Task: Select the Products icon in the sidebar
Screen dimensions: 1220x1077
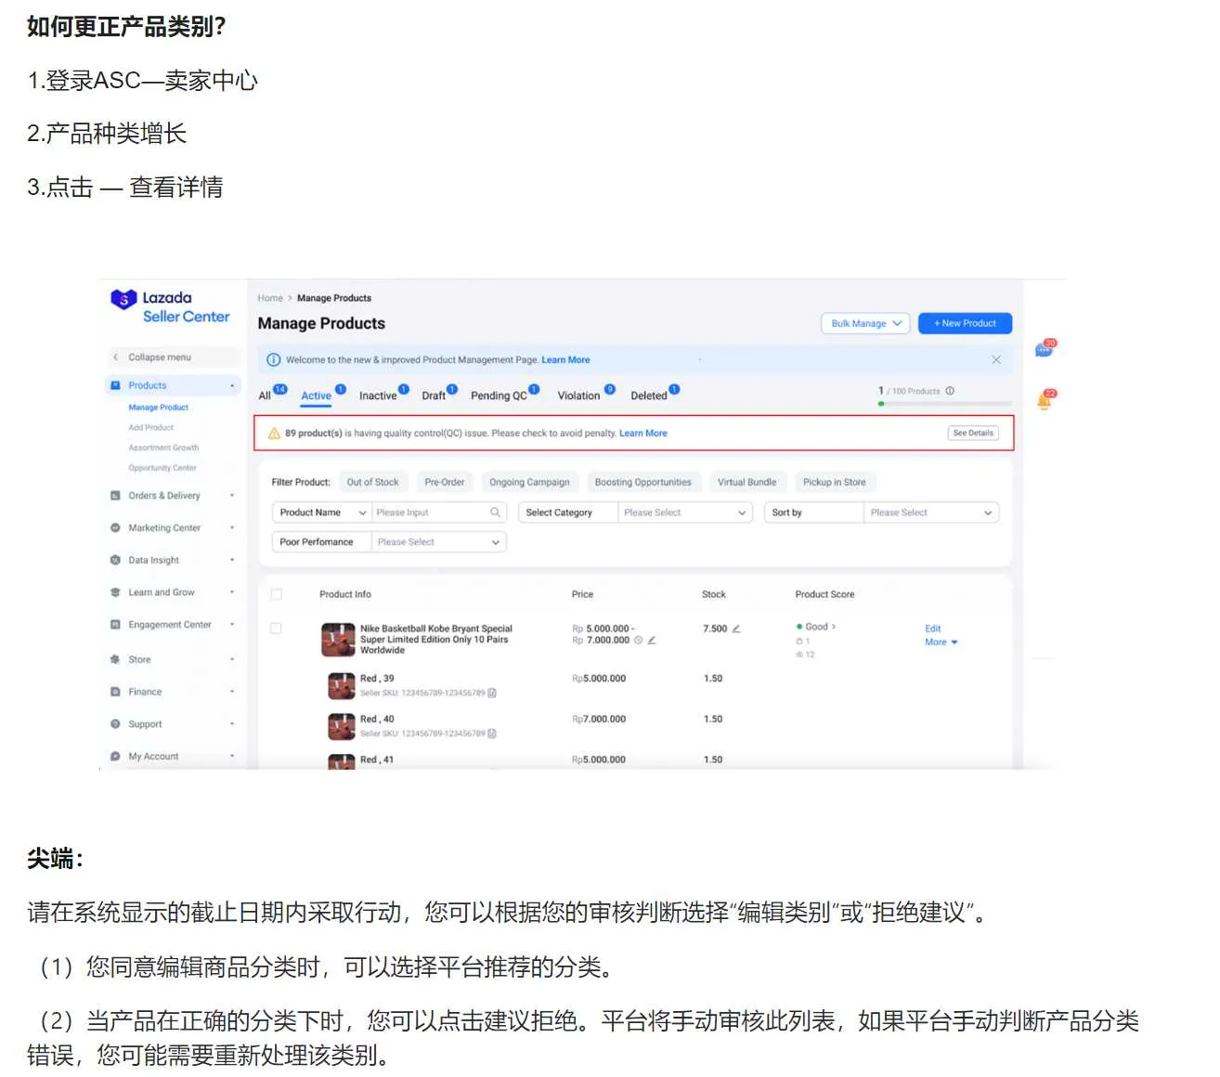Action: [116, 384]
